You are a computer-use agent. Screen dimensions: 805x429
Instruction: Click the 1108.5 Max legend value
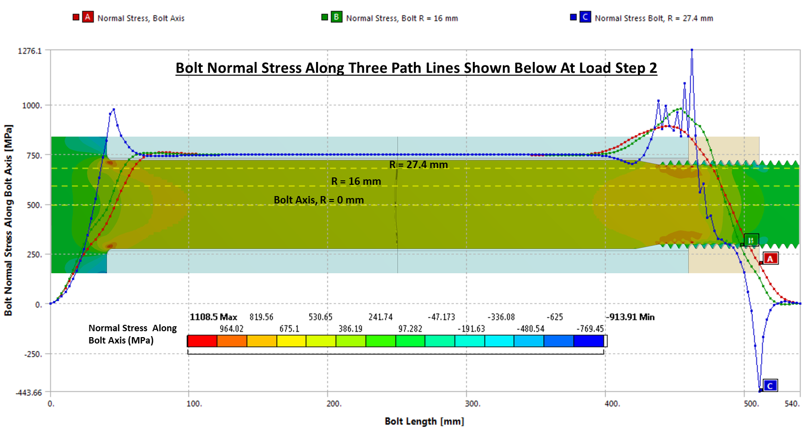[x=213, y=317]
